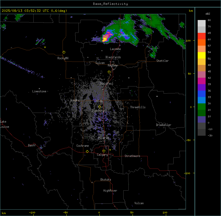This screenshot has height=216, width=221.
Task: Click the Cochrane label
Action: point(83,146)
